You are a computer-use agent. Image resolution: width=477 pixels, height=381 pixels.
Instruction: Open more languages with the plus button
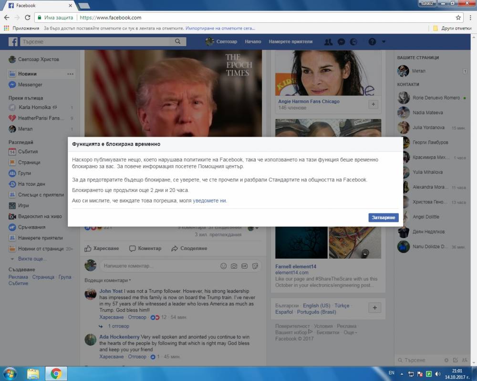point(375,308)
